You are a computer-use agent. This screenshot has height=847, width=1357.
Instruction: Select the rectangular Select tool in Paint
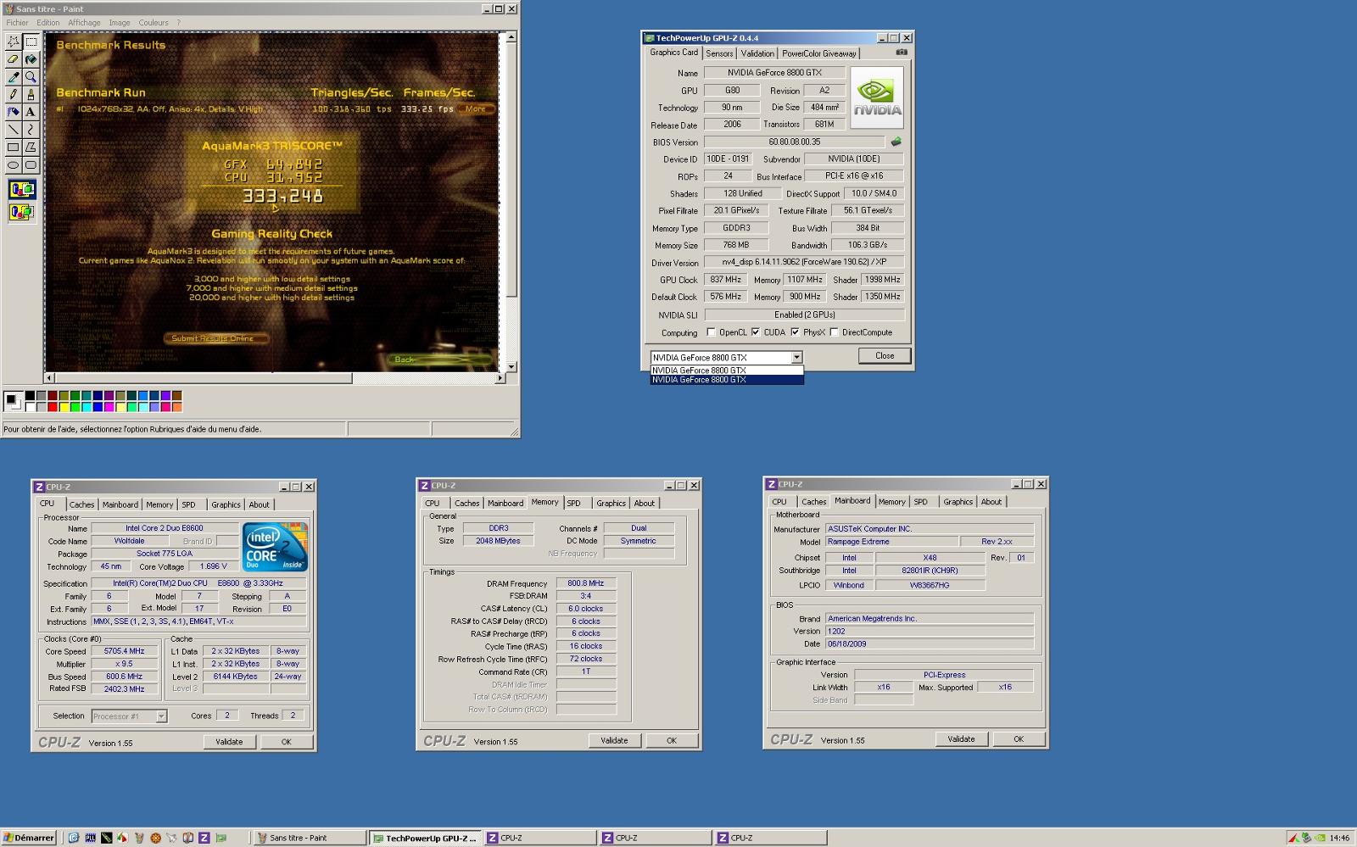31,42
